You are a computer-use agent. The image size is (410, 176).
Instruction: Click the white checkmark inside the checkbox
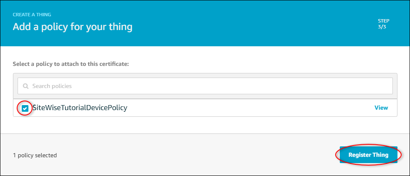coord(25,108)
